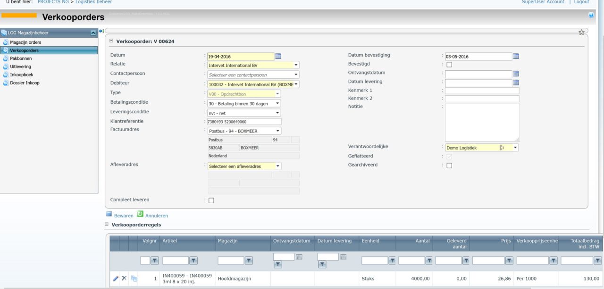Screen dimensions: 604x289
Task: Click the Klantreferentie input field
Action: click(243, 121)
